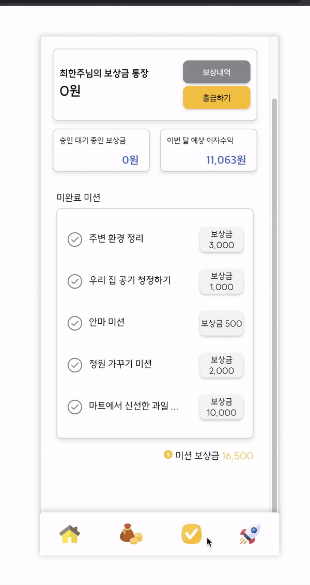Click the yellow 출금하기 button
310x585 pixels.
(216, 97)
